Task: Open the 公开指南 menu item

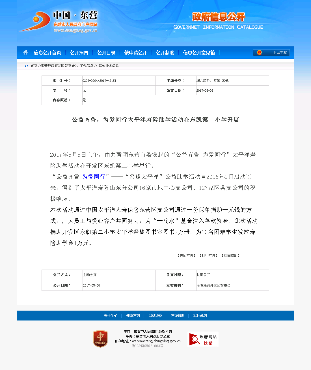Action: [79, 53]
